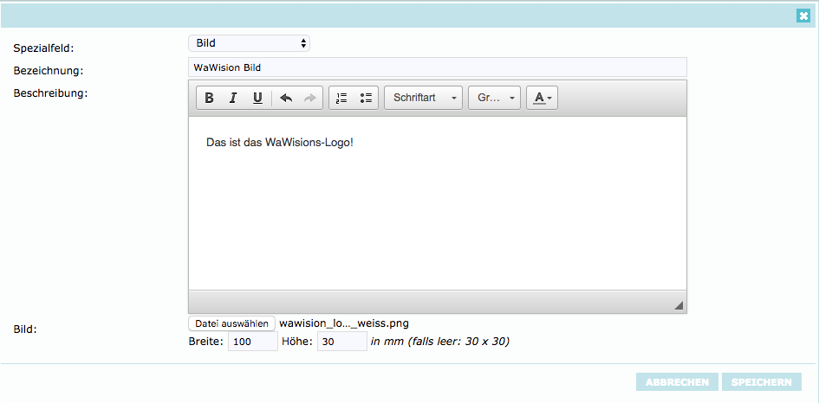Insert a numbered list

point(341,99)
